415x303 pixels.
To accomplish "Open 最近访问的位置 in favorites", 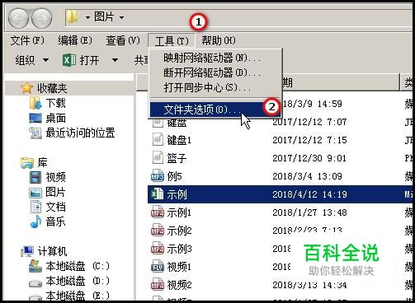I will (80, 133).
